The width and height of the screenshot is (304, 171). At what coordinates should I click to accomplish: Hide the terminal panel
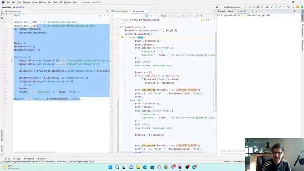[x=298, y=11]
